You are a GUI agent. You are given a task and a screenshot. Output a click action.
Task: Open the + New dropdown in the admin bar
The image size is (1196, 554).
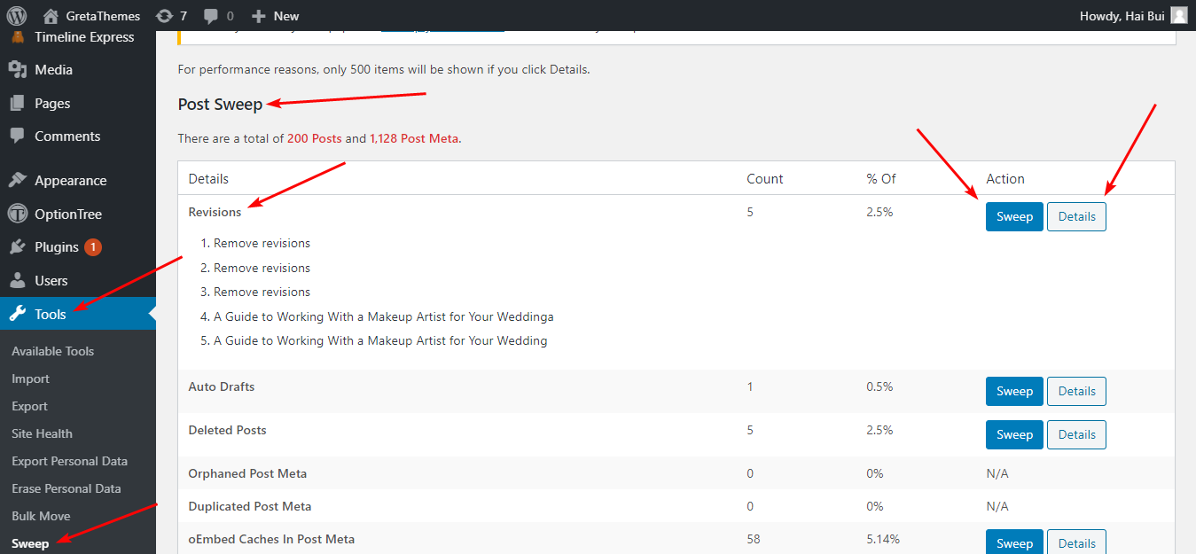pyautogui.click(x=275, y=15)
